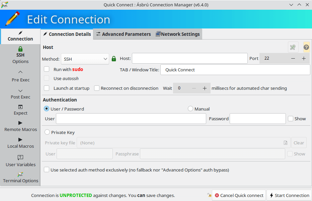
Task: Switch to Advanced Parameters tab
Action: (x=124, y=34)
